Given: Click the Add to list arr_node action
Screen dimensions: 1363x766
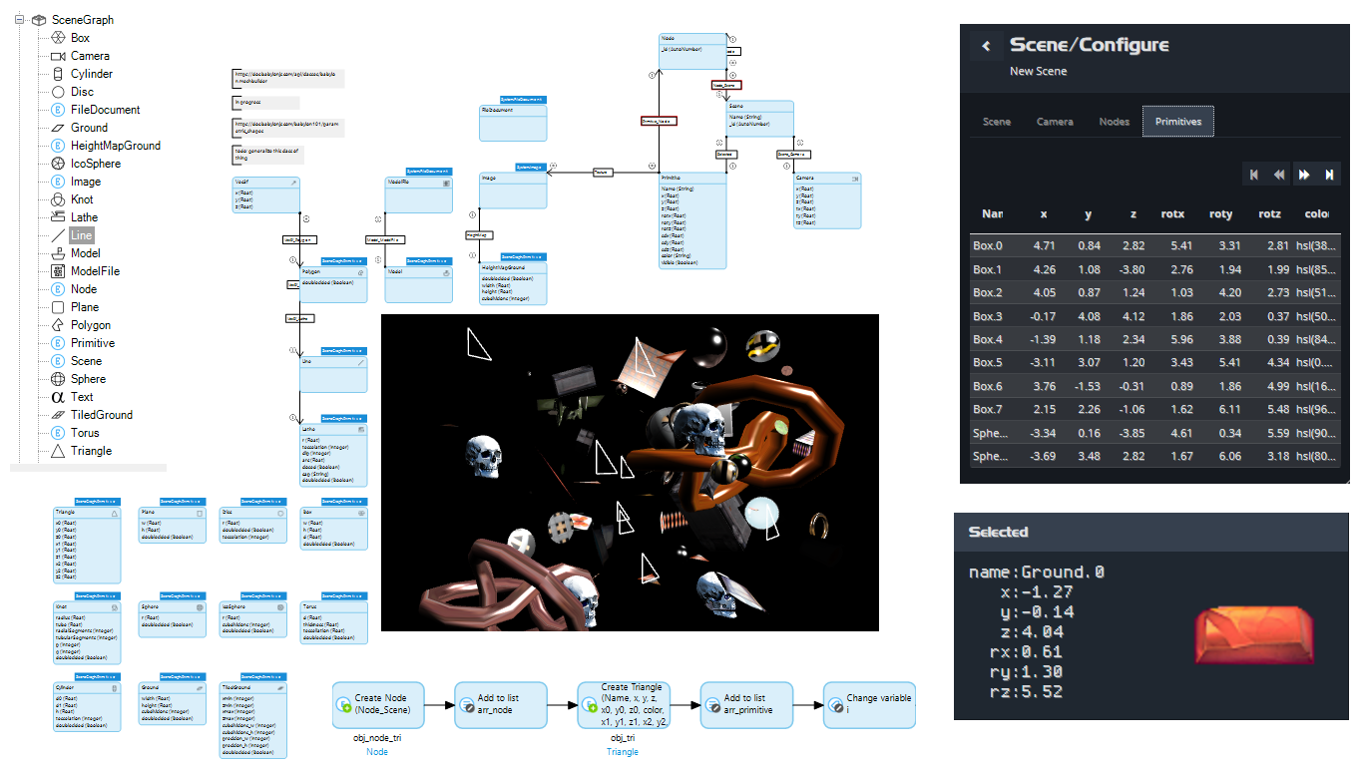Looking at the screenshot, I should 501,705.
